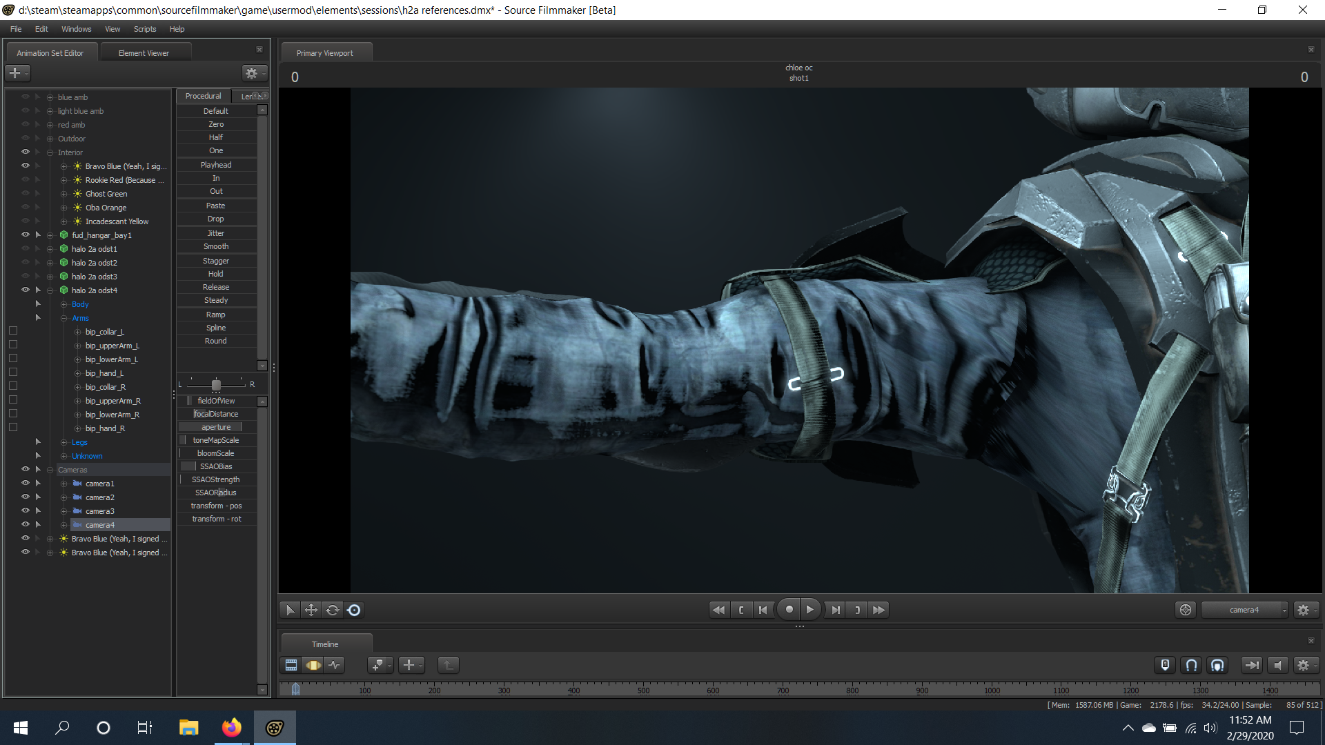Toggle the second magnet frame snap icon
The width and height of the screenshot is (1325, 745).
coord(1218,665)
